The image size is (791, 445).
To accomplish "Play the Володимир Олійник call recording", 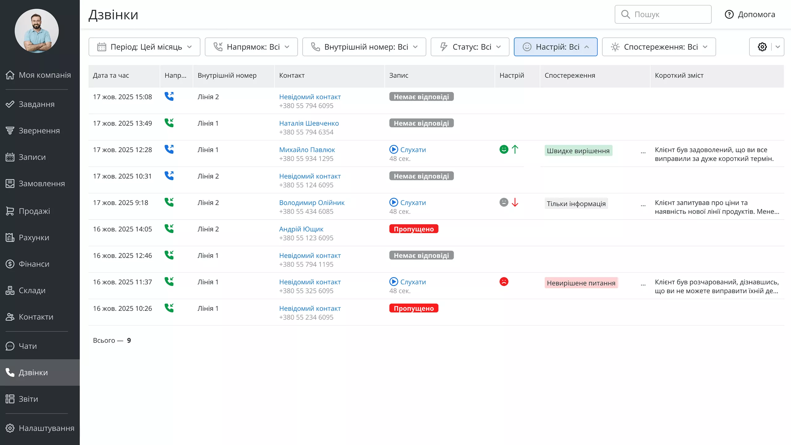I will point(408,202).
